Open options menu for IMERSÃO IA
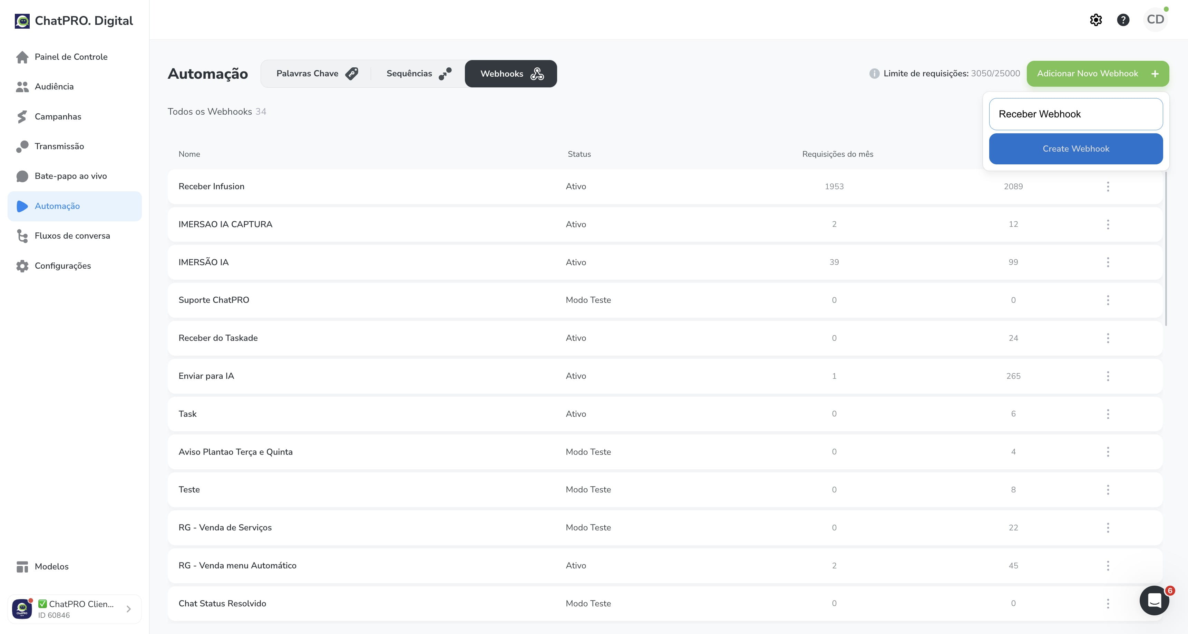This screenshot has height=634, width=1188. 1108,262
